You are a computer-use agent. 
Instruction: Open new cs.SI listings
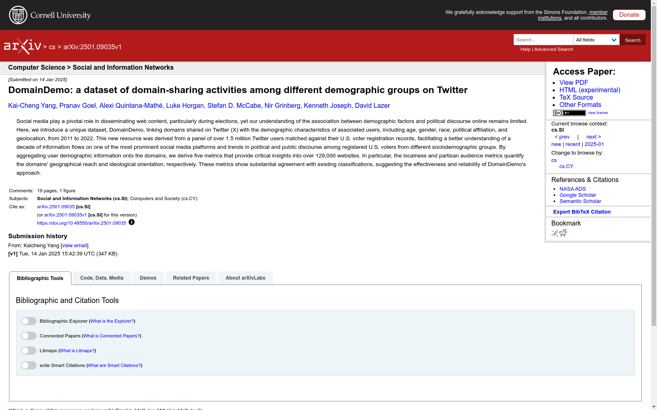coord(556,144)
